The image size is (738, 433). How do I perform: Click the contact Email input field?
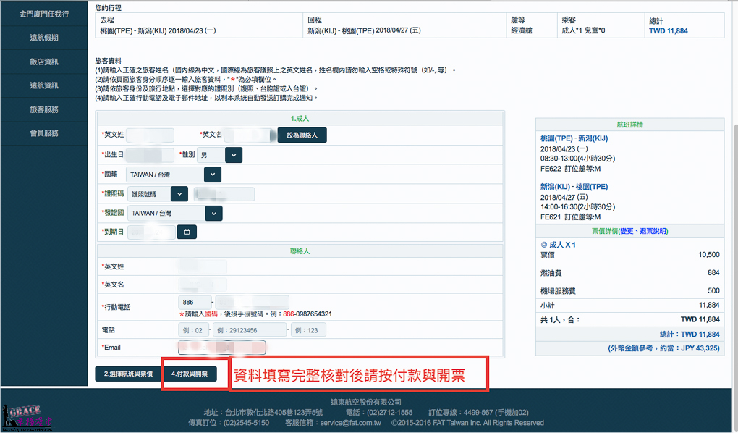221,348
